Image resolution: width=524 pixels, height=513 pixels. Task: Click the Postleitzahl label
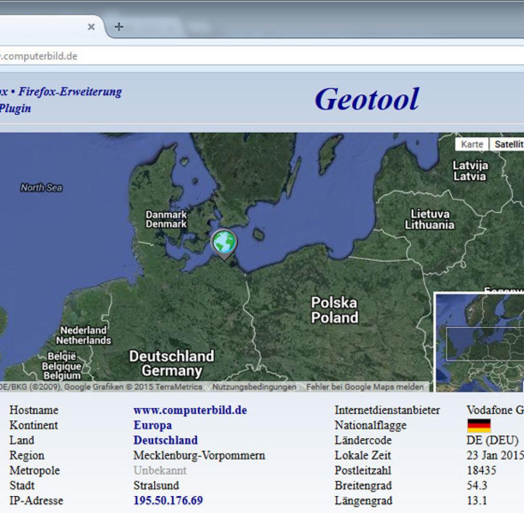(363, 470)
